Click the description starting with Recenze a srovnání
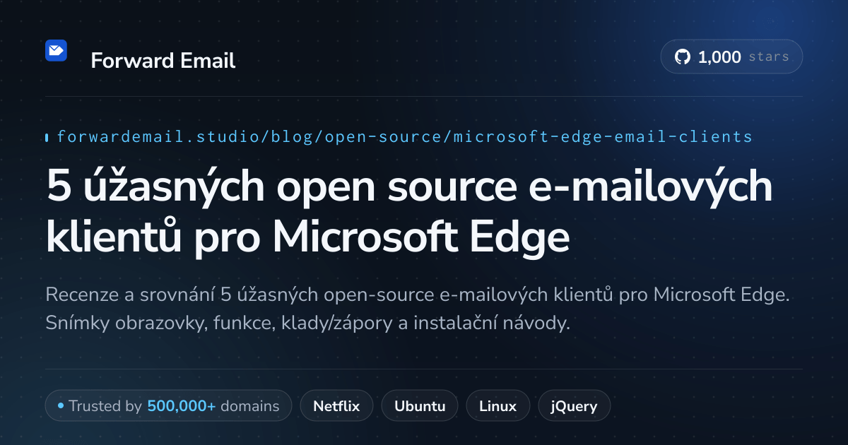The height and width of the screenshot is (445, 848). pos(417,309)
